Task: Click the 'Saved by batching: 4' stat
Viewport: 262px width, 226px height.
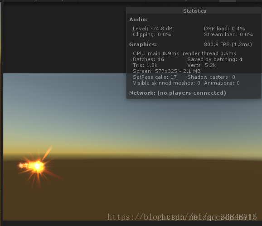Action: click(215, 59)
